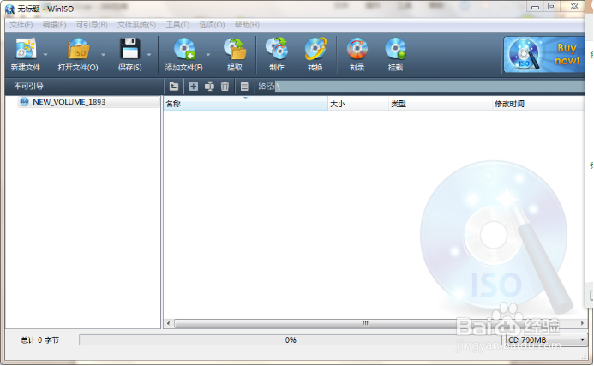Click the 总计 0 字节 status text

[x=39, y=340]
